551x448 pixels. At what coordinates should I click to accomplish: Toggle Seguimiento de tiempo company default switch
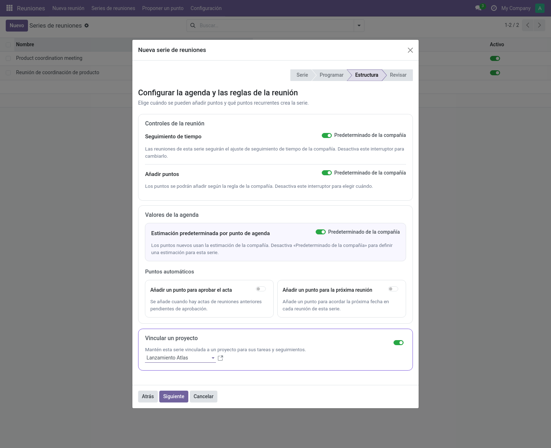click(x=327, y=135)
